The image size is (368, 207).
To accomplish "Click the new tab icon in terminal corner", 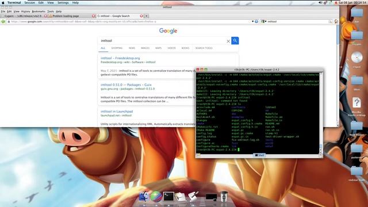I will coord(198,155).
